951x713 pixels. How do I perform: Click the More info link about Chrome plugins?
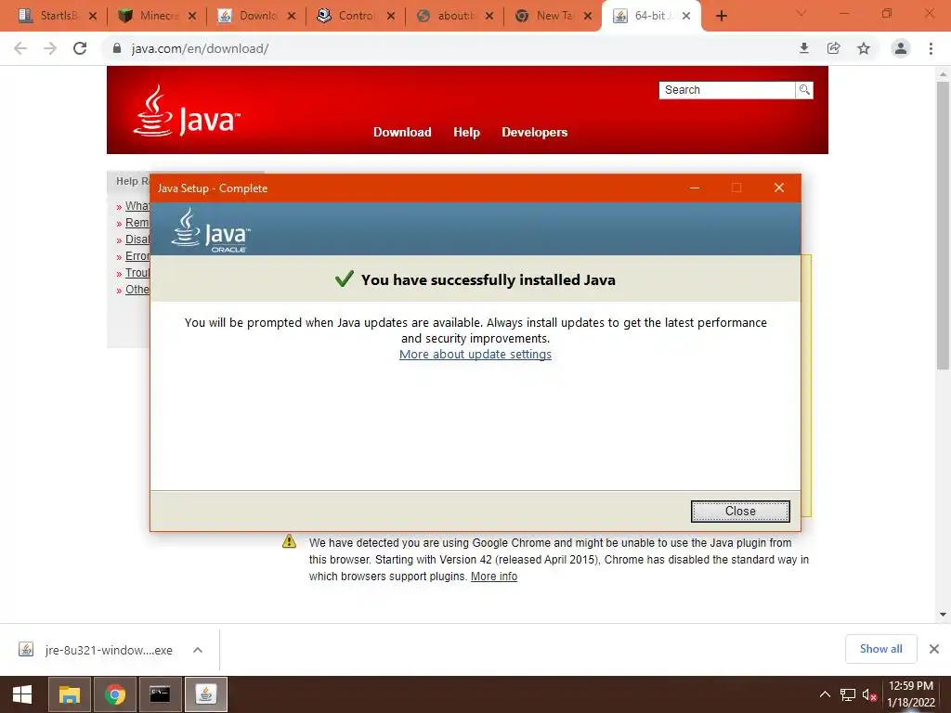[494, 576]
